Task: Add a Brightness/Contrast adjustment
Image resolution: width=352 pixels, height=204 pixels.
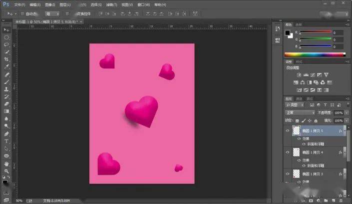Action: point(299,75)
